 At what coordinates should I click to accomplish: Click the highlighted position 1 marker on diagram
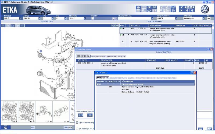(x=41, y=51)
